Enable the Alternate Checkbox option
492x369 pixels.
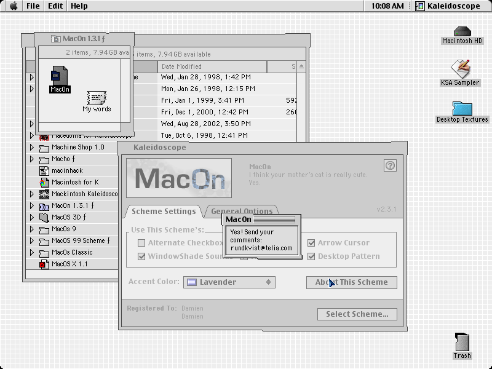tap(141, 243)
